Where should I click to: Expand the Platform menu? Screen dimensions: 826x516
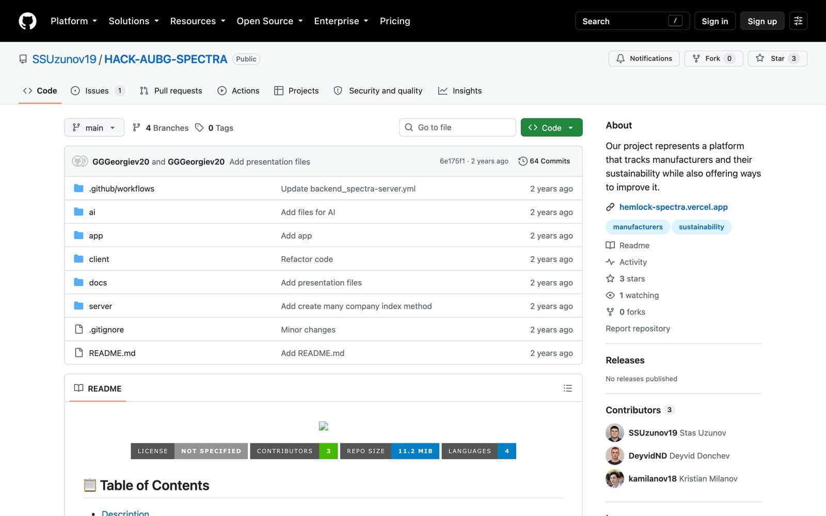[74, 21]
